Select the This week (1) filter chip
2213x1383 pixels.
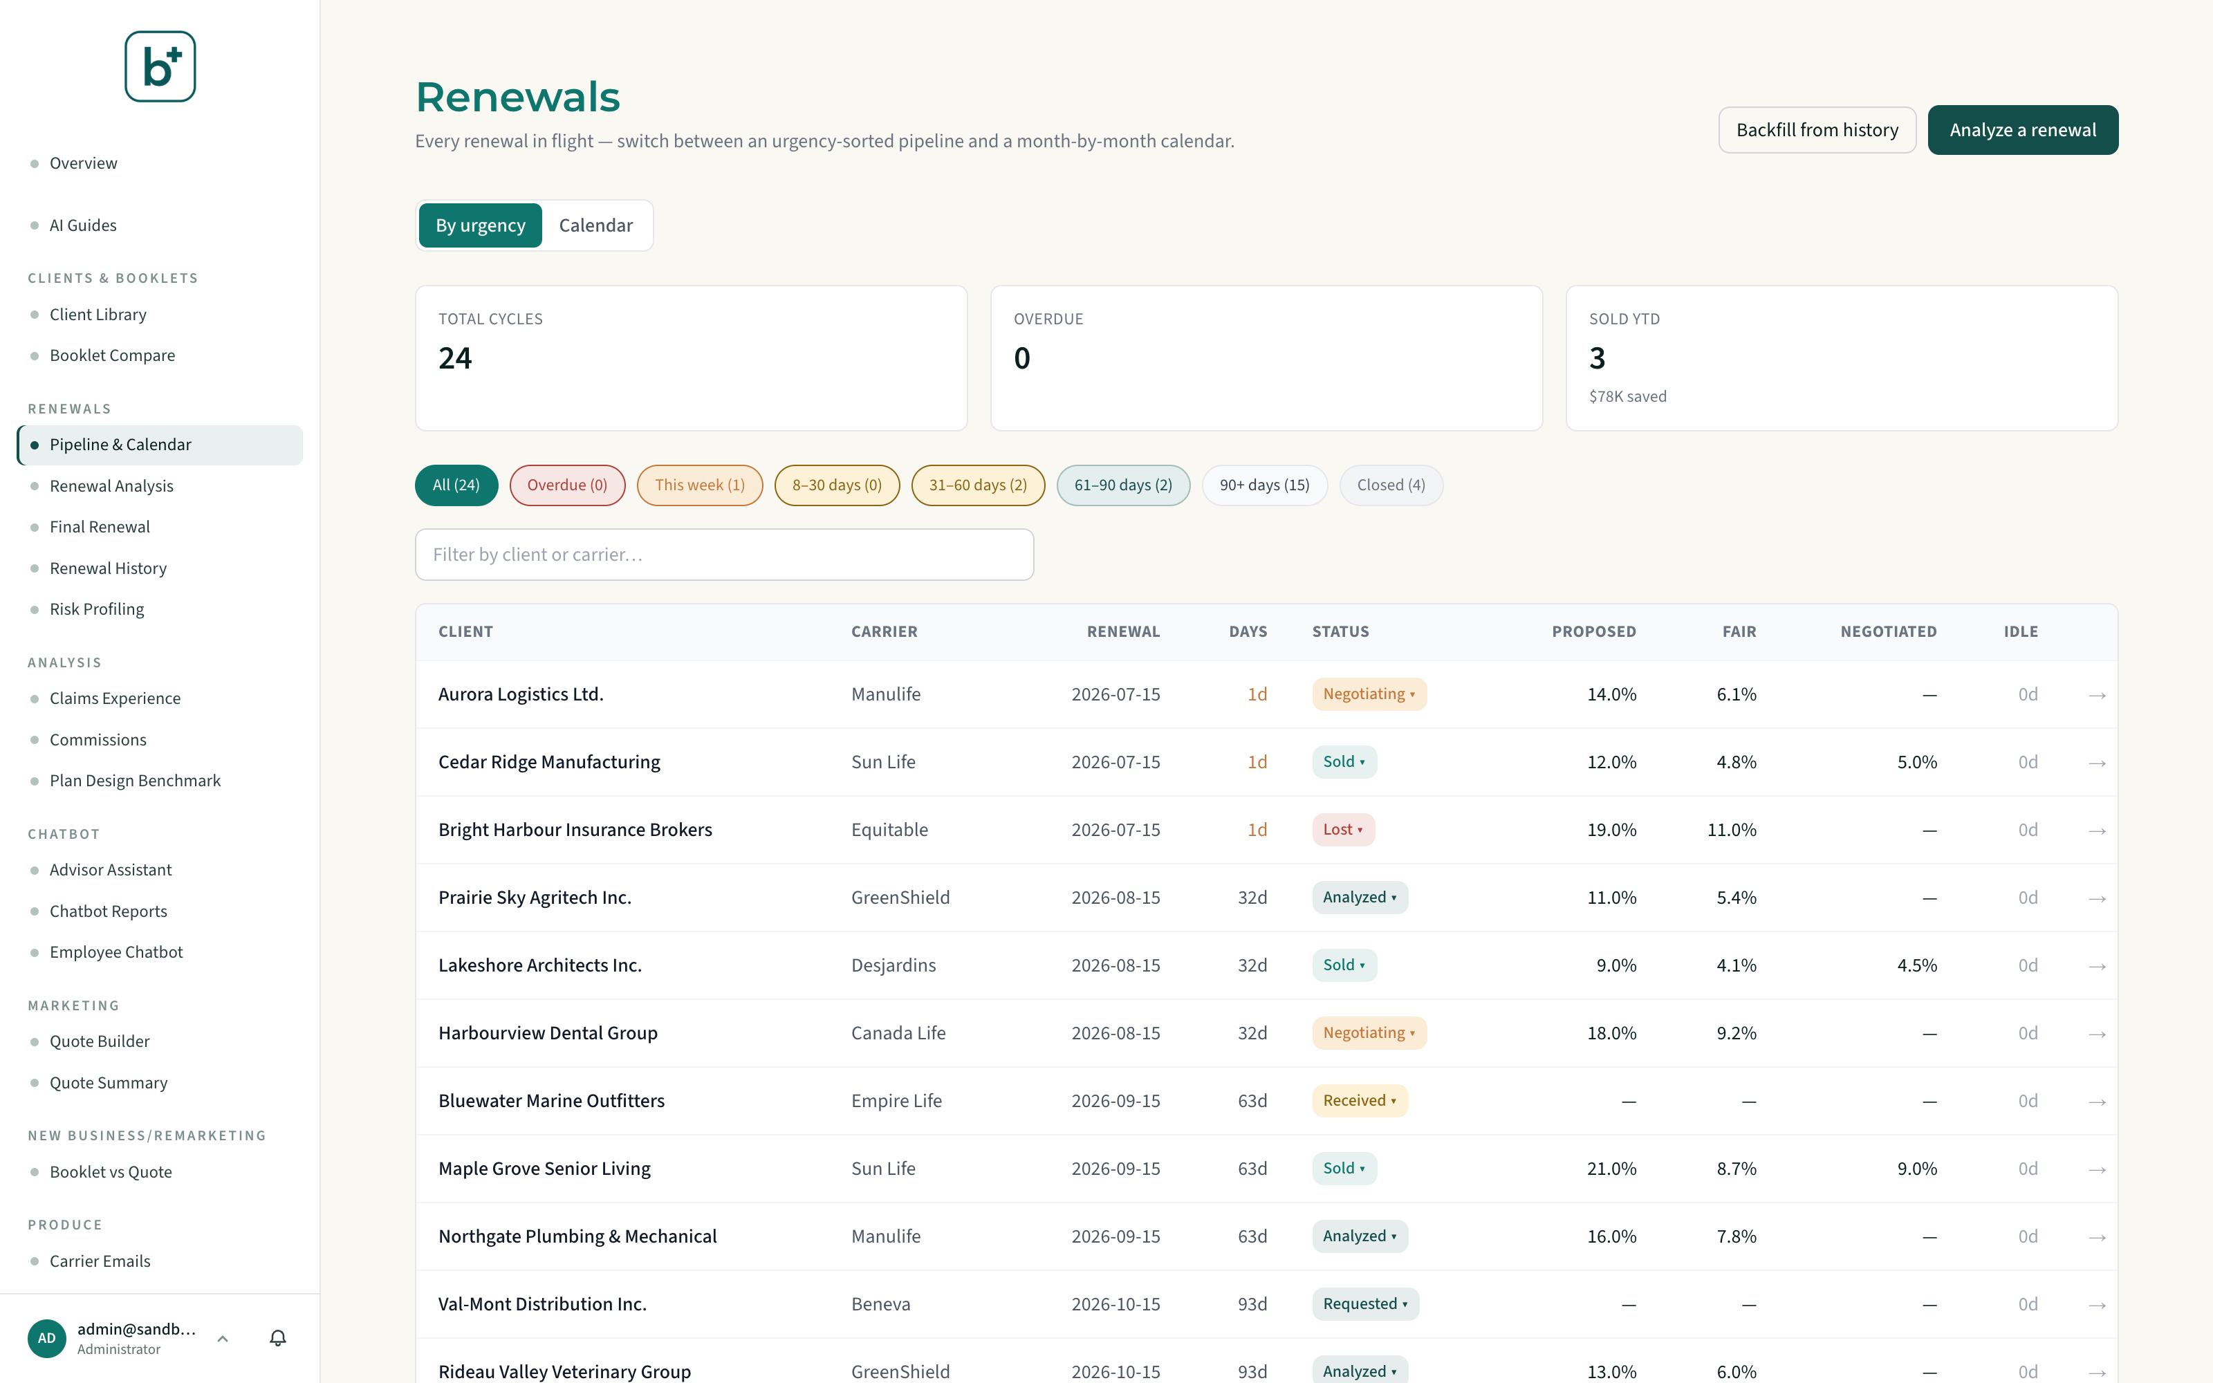[700, 485]
